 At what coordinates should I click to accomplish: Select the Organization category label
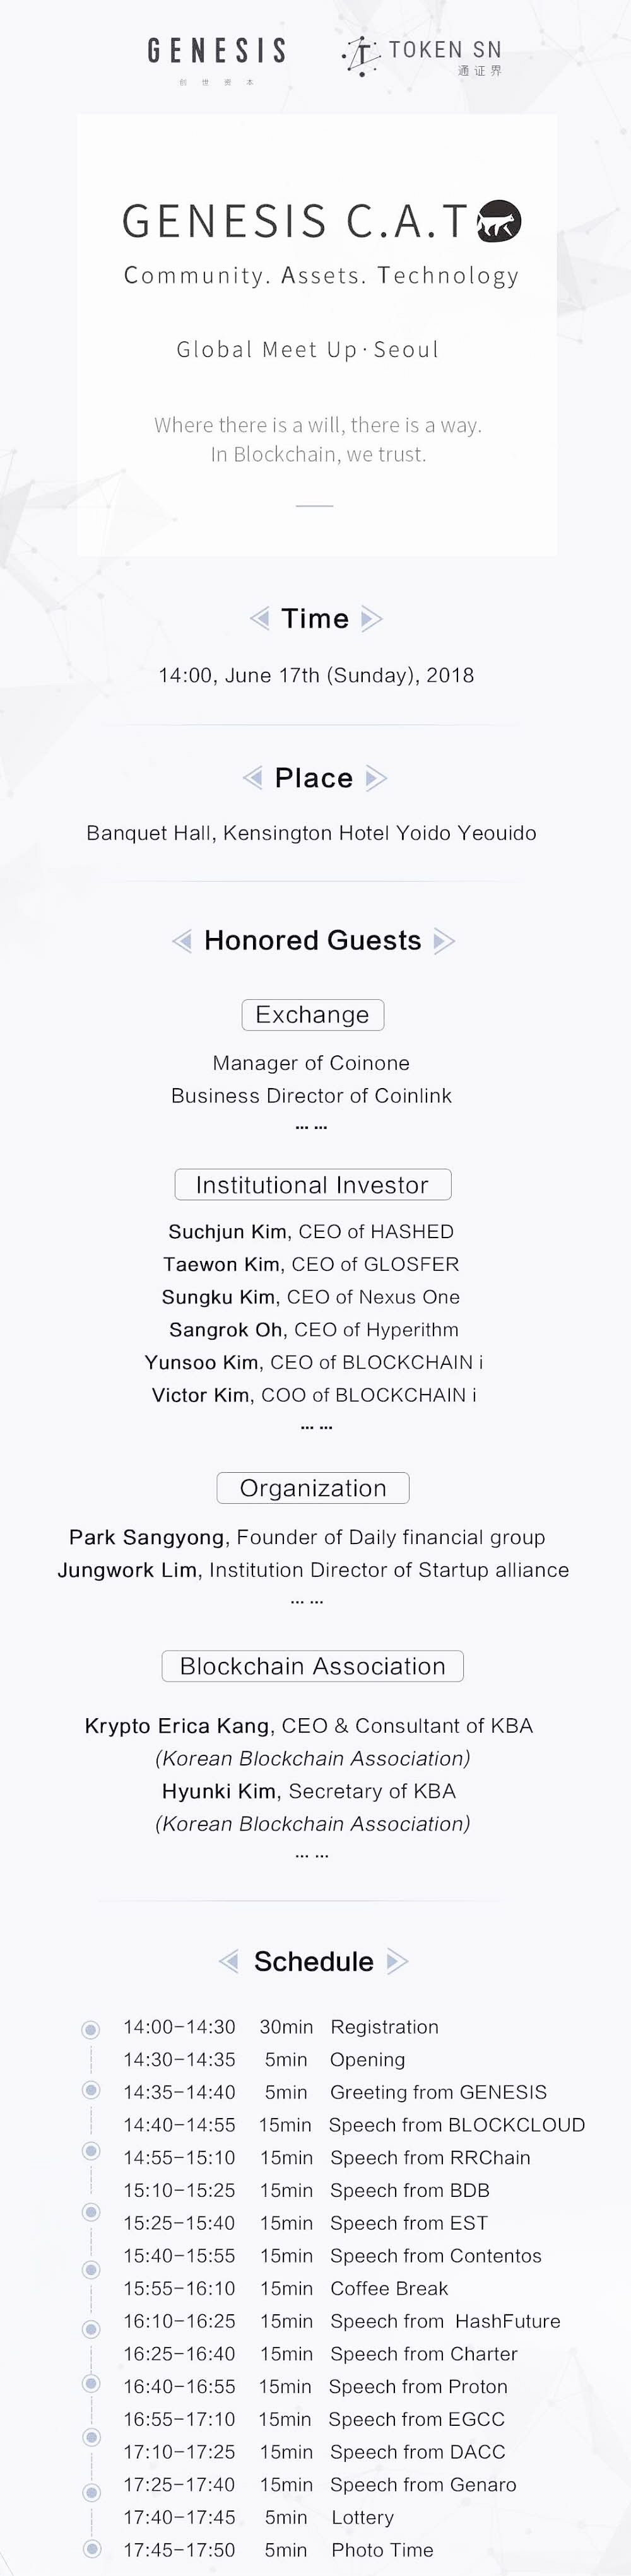pos(313,1487)
